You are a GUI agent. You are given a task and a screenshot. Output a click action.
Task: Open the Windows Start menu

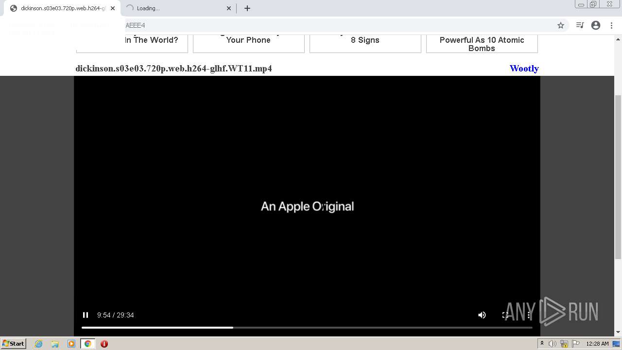14,343
